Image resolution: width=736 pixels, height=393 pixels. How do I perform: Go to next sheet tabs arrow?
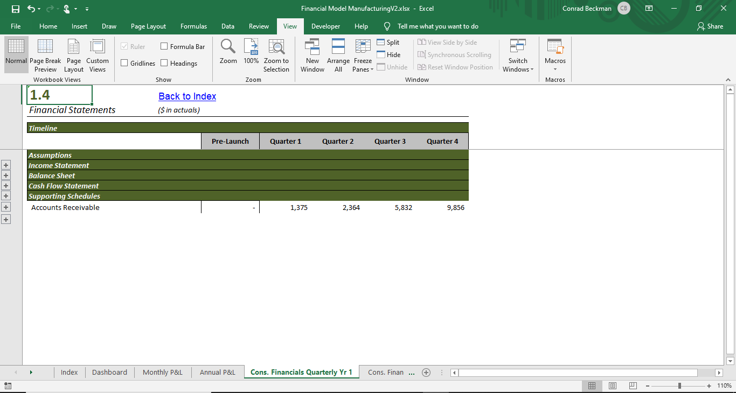click(31, 372)
